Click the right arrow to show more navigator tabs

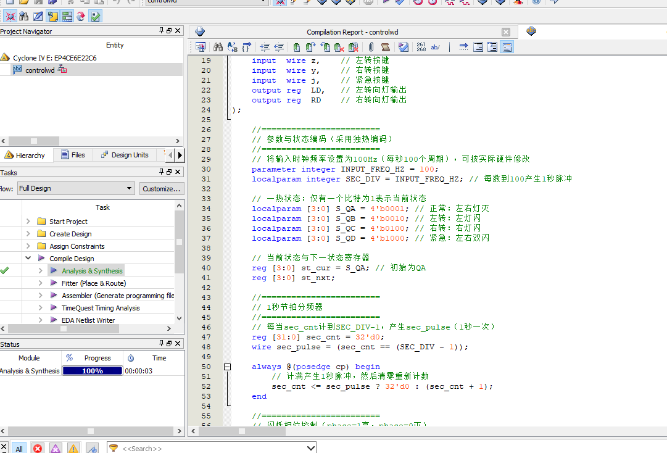[x=180, y=156]
